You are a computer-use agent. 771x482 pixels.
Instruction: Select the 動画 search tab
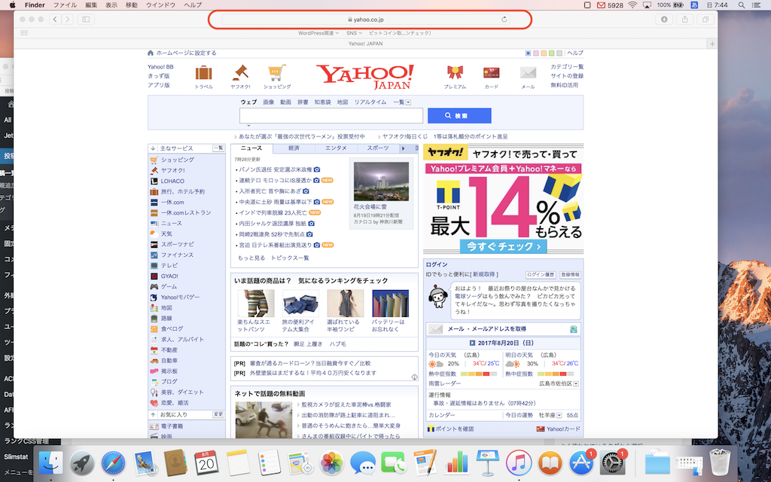[285, 102]
